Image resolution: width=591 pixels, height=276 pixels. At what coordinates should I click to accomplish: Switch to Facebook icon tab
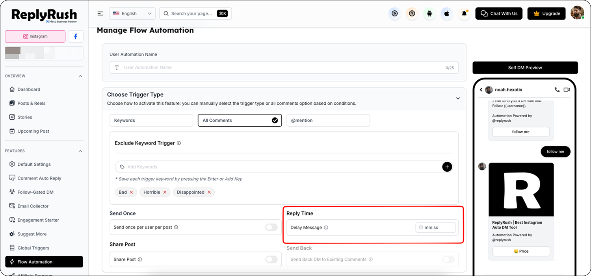pos(76,36)
